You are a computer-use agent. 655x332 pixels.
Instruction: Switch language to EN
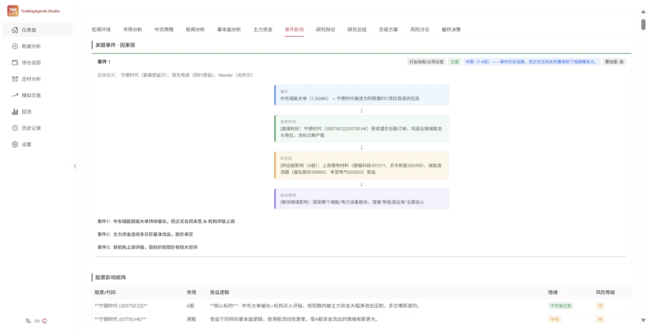[37, 321]
